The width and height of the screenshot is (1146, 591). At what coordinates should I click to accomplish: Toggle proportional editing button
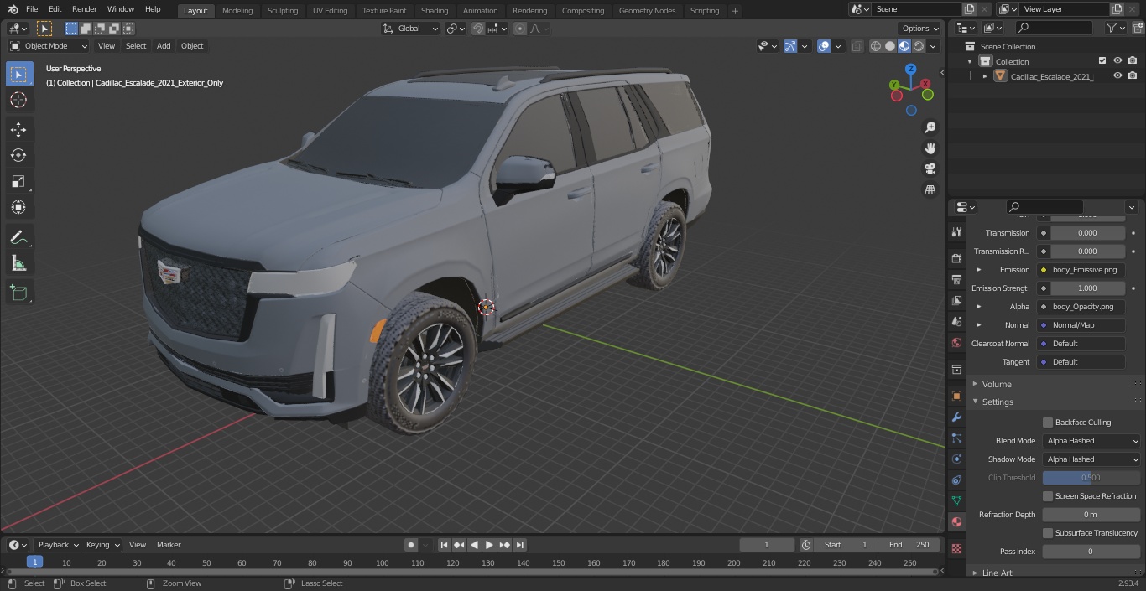(520, 29)
